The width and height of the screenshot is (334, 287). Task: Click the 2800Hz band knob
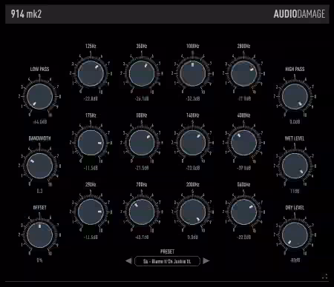[x=243, y=73]
